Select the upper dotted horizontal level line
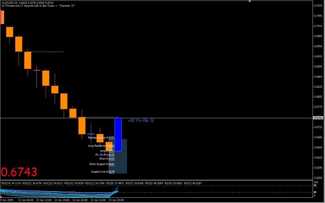The height and width of the screenshot is (203, 325). [47, 51]
